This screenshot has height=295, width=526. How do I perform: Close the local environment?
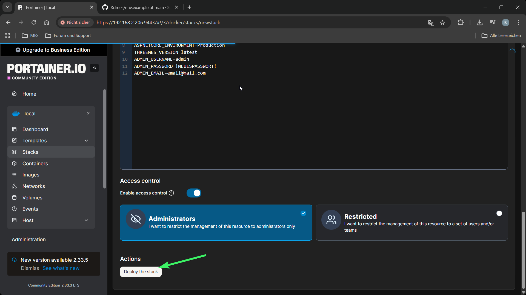click(x=88, y=113)
